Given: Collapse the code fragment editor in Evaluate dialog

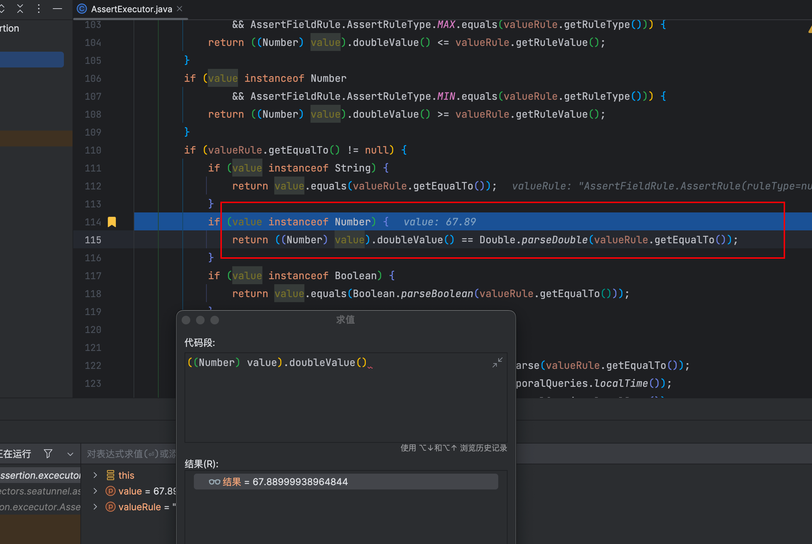Looking at the screenshot, I should tap(497, 362).
